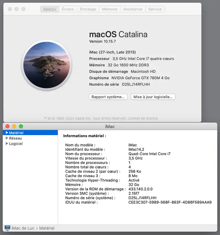The height and width of the screenshot is (235, 220).
Task: Click the iMac window title
Action: coord(110,126)
